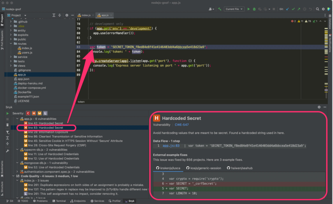The height and width of the screenshot is (204, 333).
Task: Expand the service folder
Action: [11, 57]
